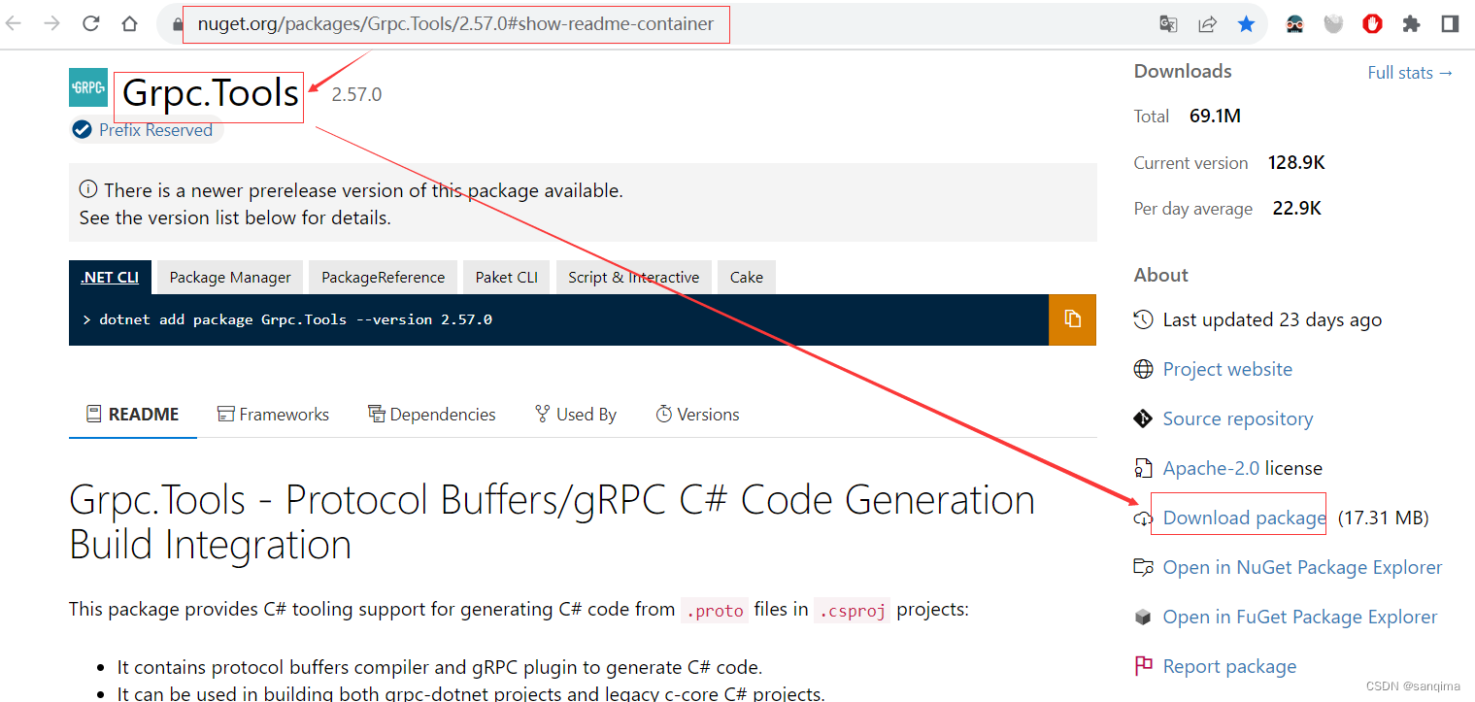This screenshot has height=702, width=1475.
Task: Select the Cake tab
Action: pos(747,277)
